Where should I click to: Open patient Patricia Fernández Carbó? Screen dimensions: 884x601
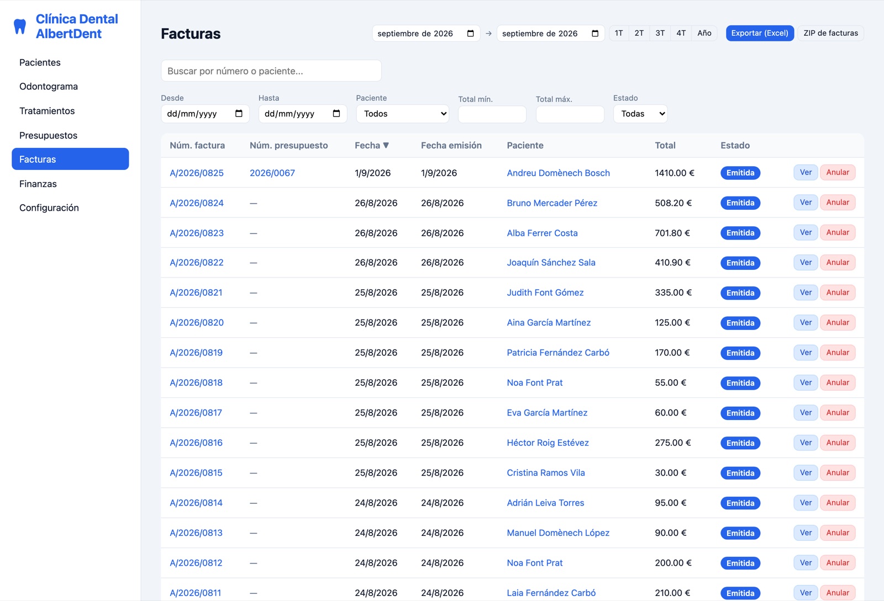pos(558,353)
